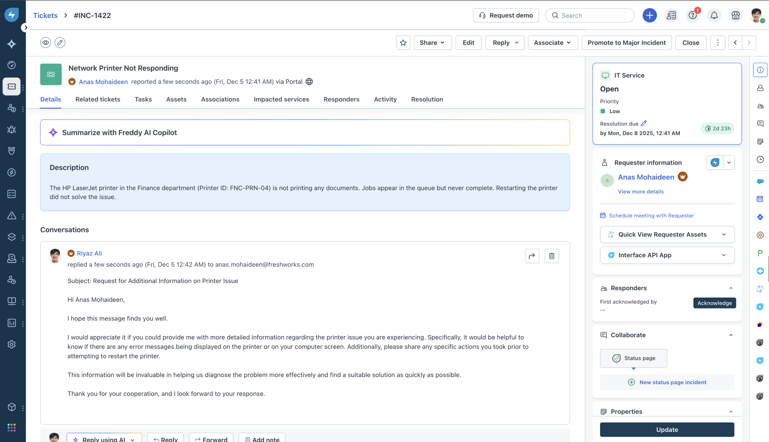Close the ticket with Close button

coord(690,42)
